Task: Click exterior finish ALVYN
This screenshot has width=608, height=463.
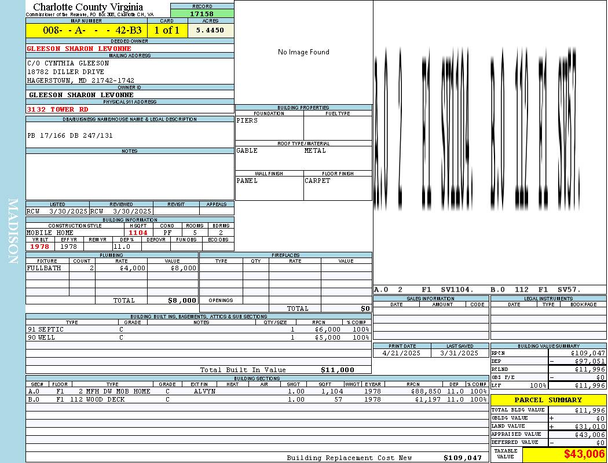Action: pyautogui.click(x=204, y=391)
